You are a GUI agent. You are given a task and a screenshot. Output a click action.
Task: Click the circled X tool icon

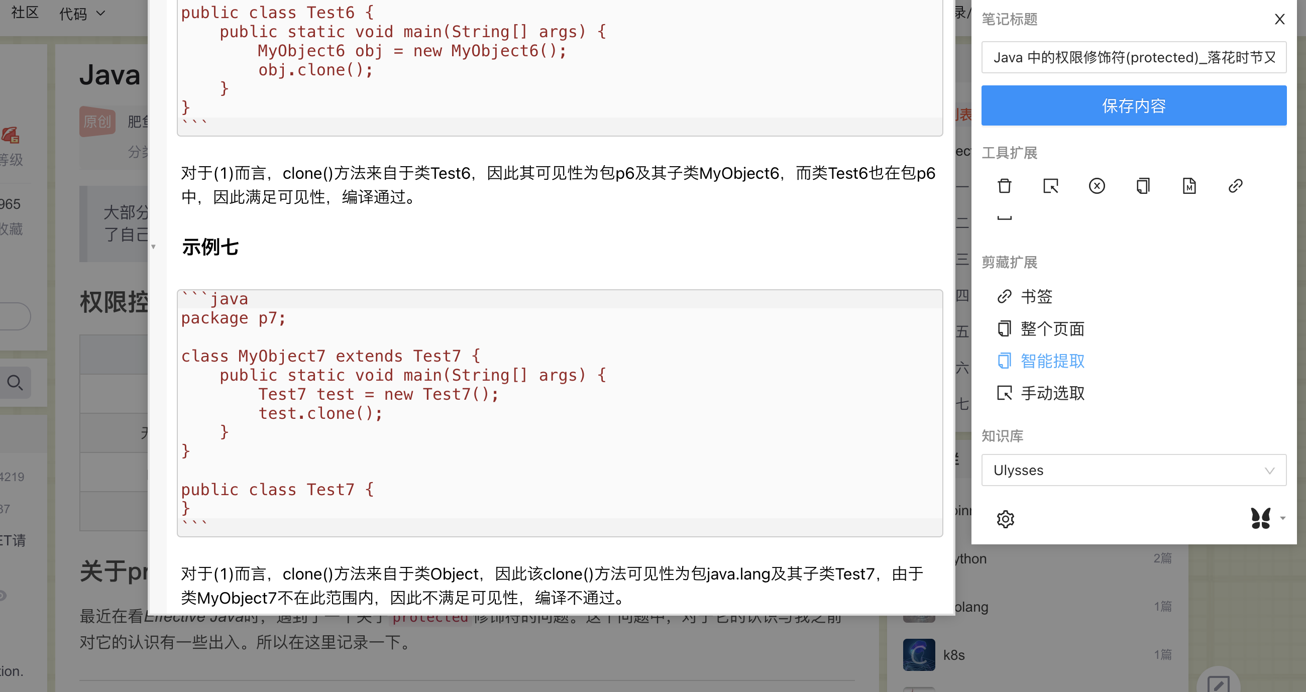(1097, 186)
